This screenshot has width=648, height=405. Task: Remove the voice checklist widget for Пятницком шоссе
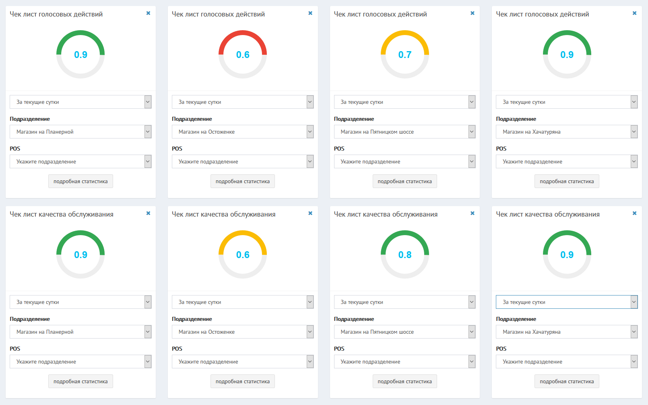pos(473,13)
